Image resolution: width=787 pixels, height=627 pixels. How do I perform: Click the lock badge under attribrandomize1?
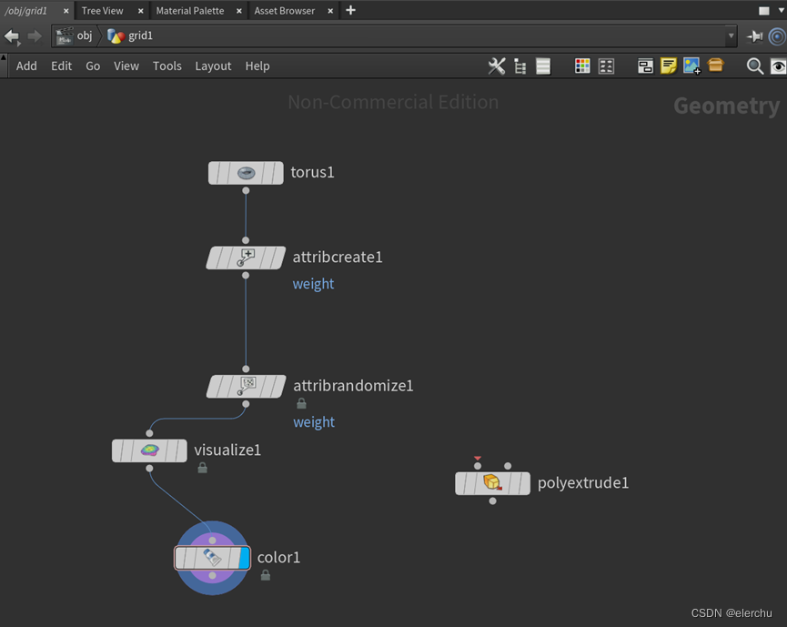tap(301, 402)
